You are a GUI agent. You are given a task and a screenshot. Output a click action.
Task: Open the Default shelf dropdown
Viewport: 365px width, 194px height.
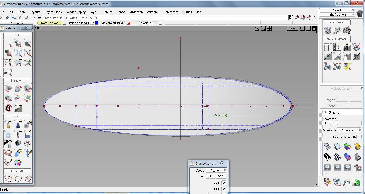(x=353, y=10)
